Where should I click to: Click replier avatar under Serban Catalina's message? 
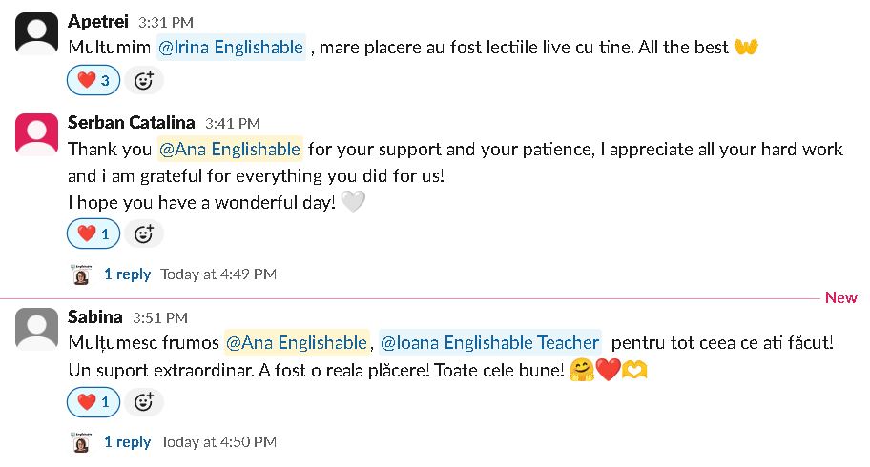(81, 274)
